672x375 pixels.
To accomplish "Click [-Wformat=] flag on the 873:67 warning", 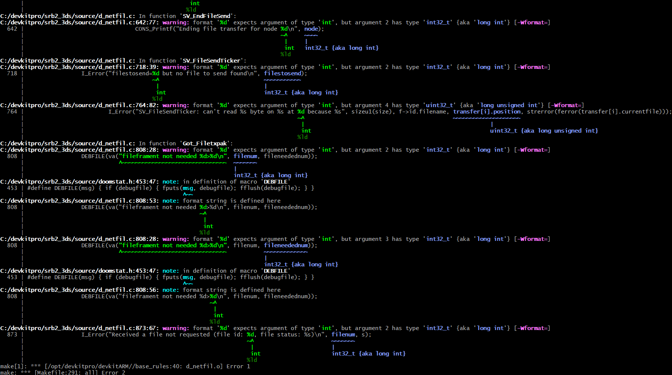I will 532,328.
